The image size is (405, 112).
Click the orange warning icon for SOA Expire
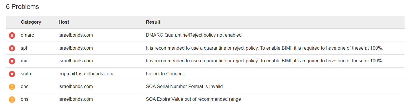point(12,100)
